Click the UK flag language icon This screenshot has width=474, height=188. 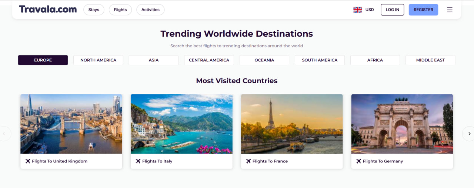[358, 10]
